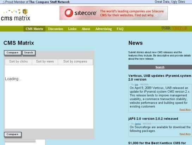Viewport: 192px width, 145px height.
Task: Open the CMS Matrix nav tab
Action: click(35, 29)
